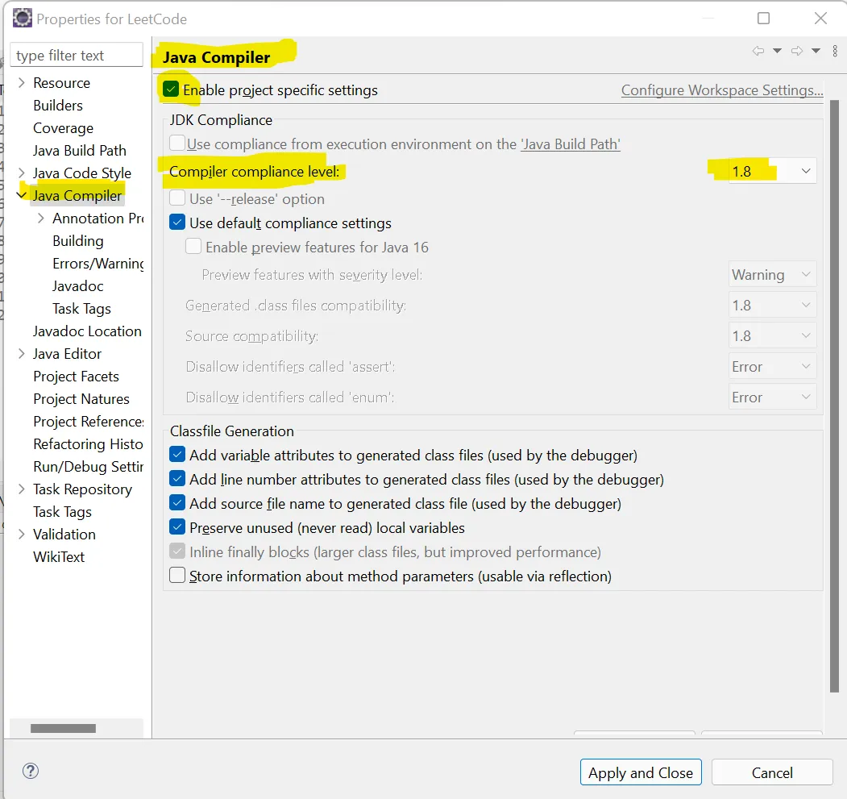Expand the Task Repository node
The image size is (847, 799).
pos(22,489)
